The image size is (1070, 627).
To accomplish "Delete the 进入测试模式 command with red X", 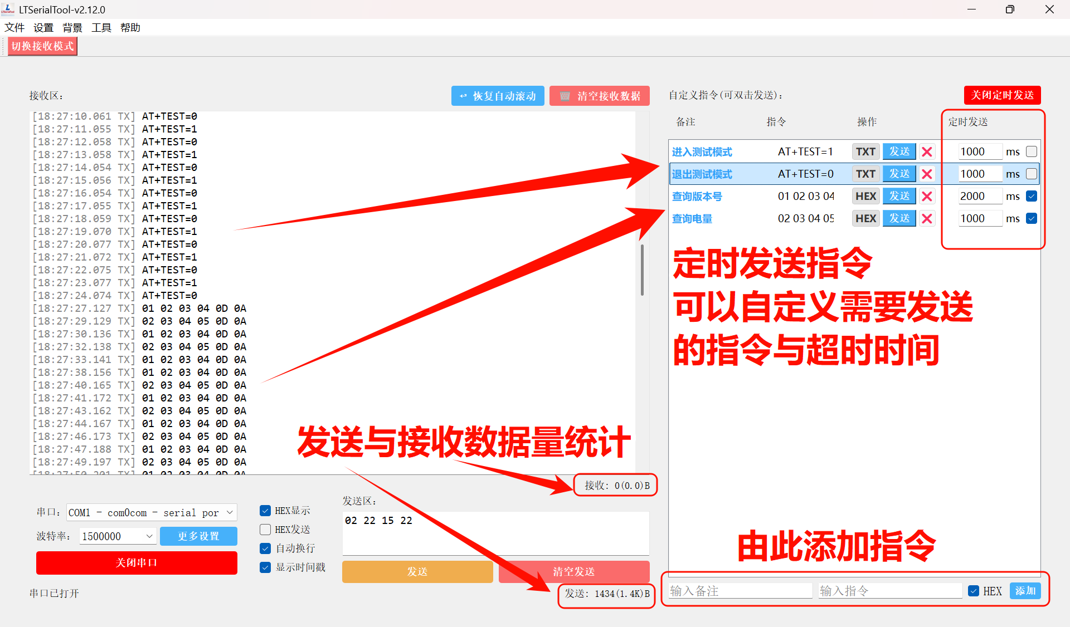I will [x=927, y=151].
